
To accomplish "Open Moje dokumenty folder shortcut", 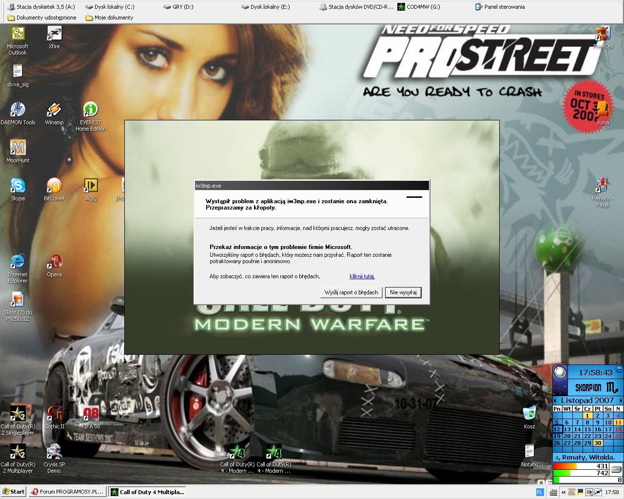I will tap(109, 18).
